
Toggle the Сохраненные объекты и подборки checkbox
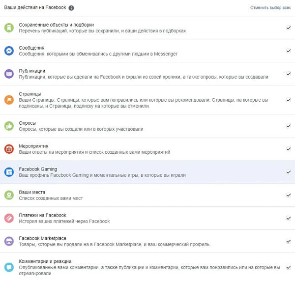pyautogui.click(x=289, y=28)
